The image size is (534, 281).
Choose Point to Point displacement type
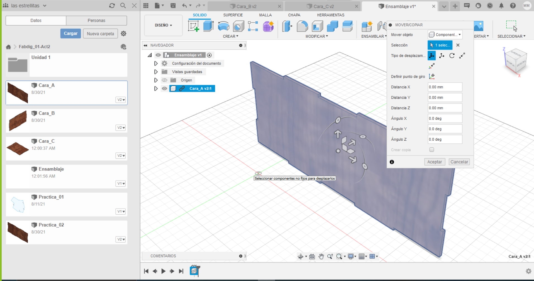click(x=462, y=56)
